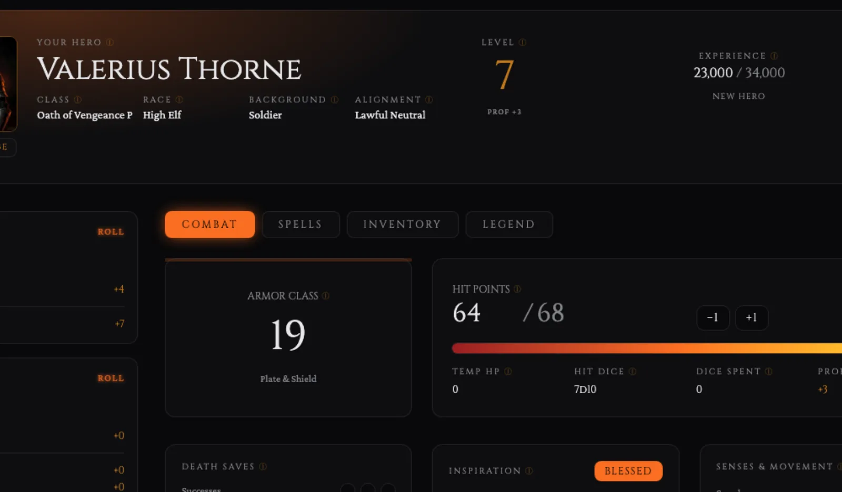Click the race value High Elf

coord(162,115)
